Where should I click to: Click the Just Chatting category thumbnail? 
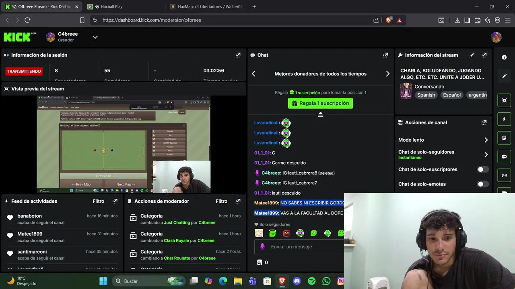click(x=406, y=91)
